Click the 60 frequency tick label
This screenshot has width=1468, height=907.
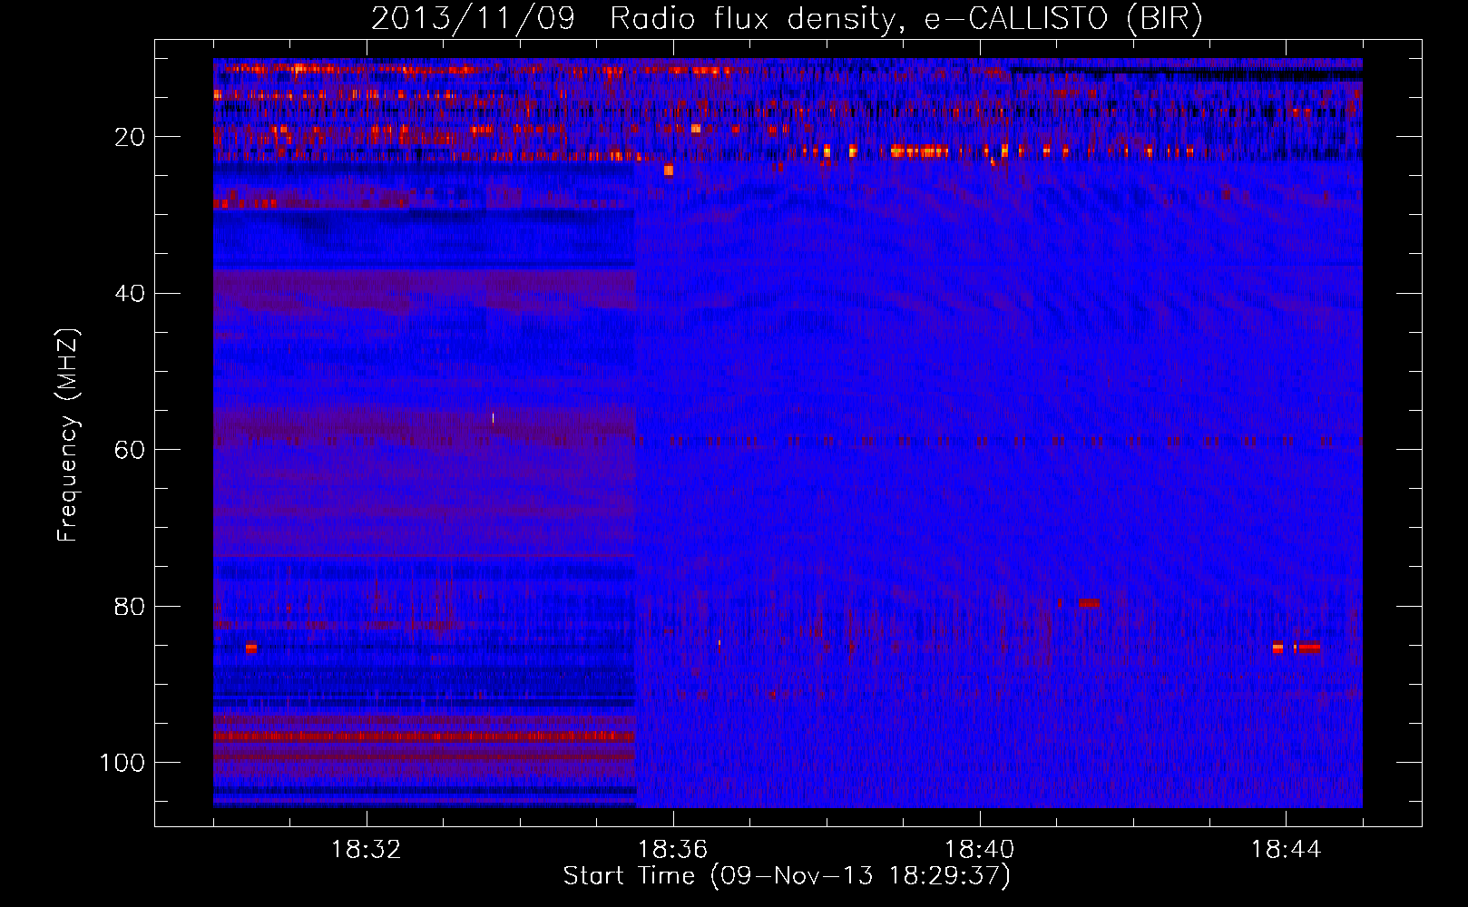(x=130, y=451)
